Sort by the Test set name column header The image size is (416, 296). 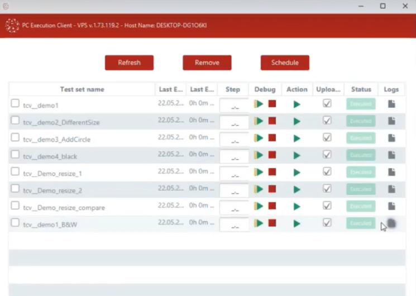pyautogui.click(x=82, y=89)
